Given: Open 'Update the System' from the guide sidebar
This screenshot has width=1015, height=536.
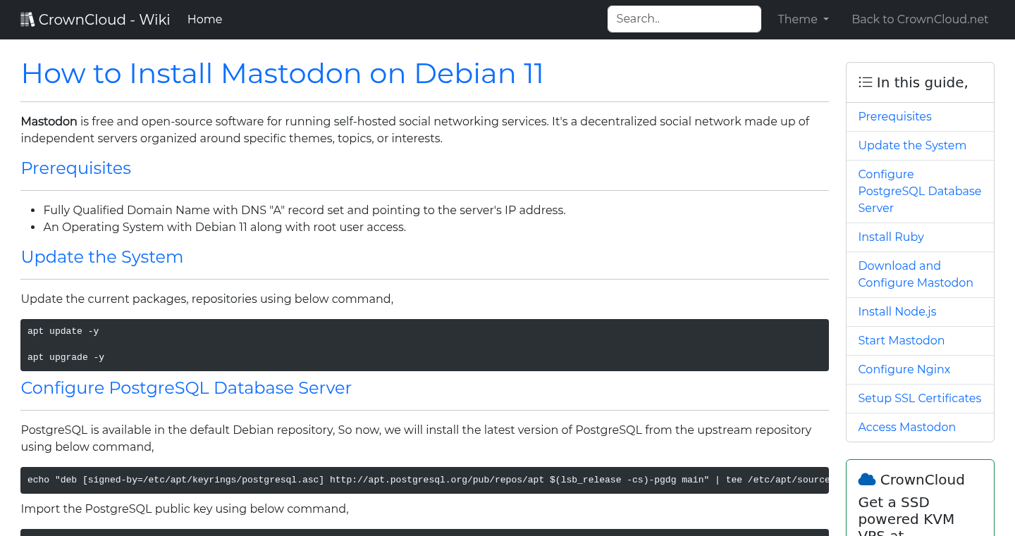Looking at the screenshot, I should pos(912,145).
